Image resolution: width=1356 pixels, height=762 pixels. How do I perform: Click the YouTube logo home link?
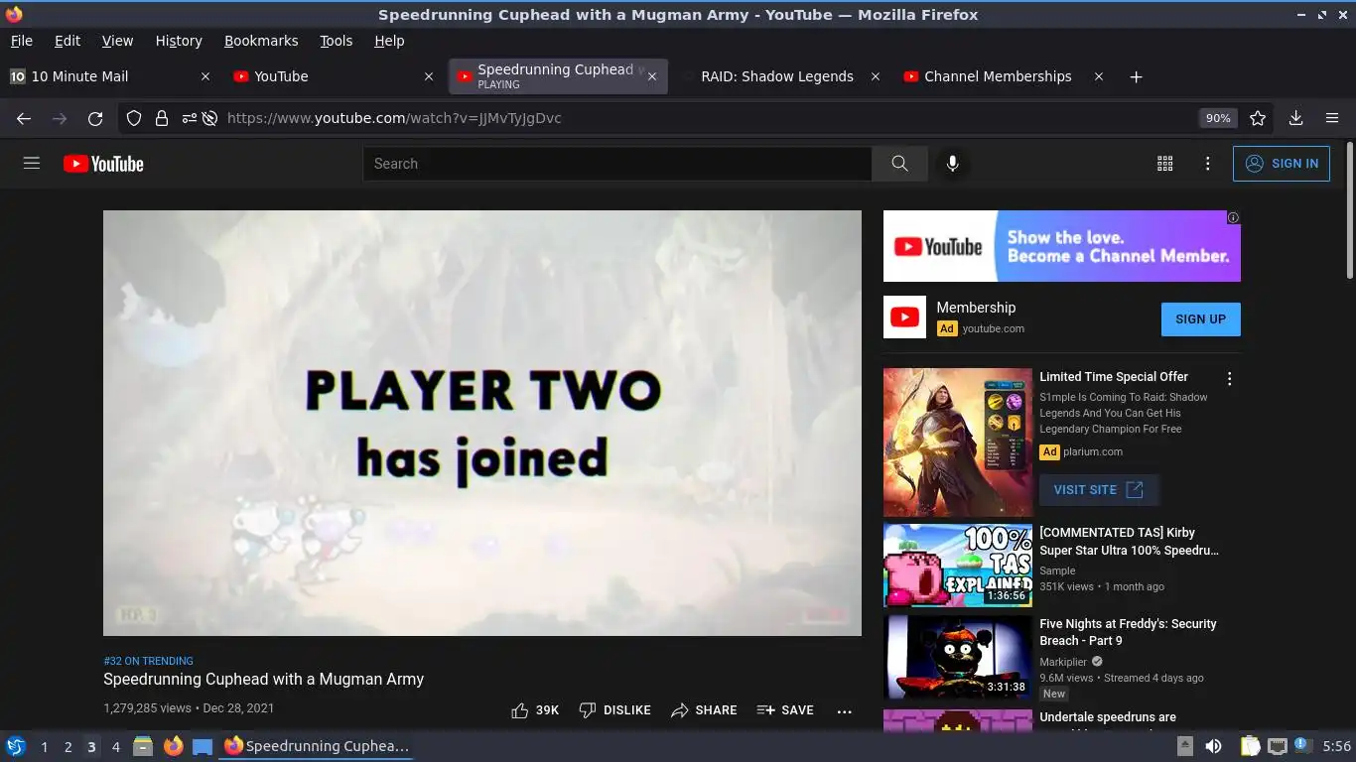click(103, 164)
